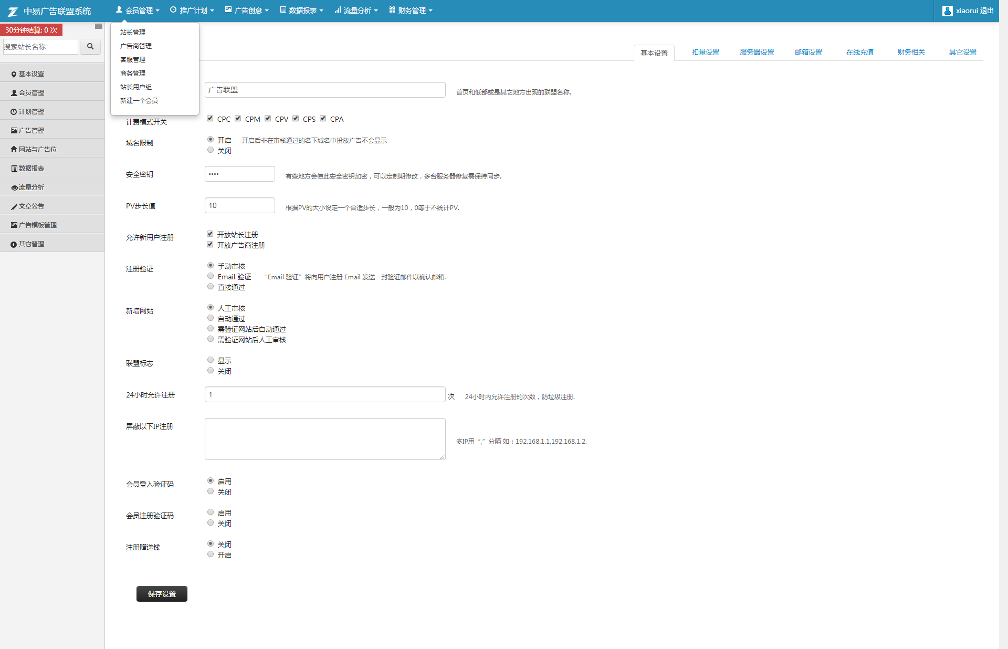Click the 保存设置 button

point(162,594)
